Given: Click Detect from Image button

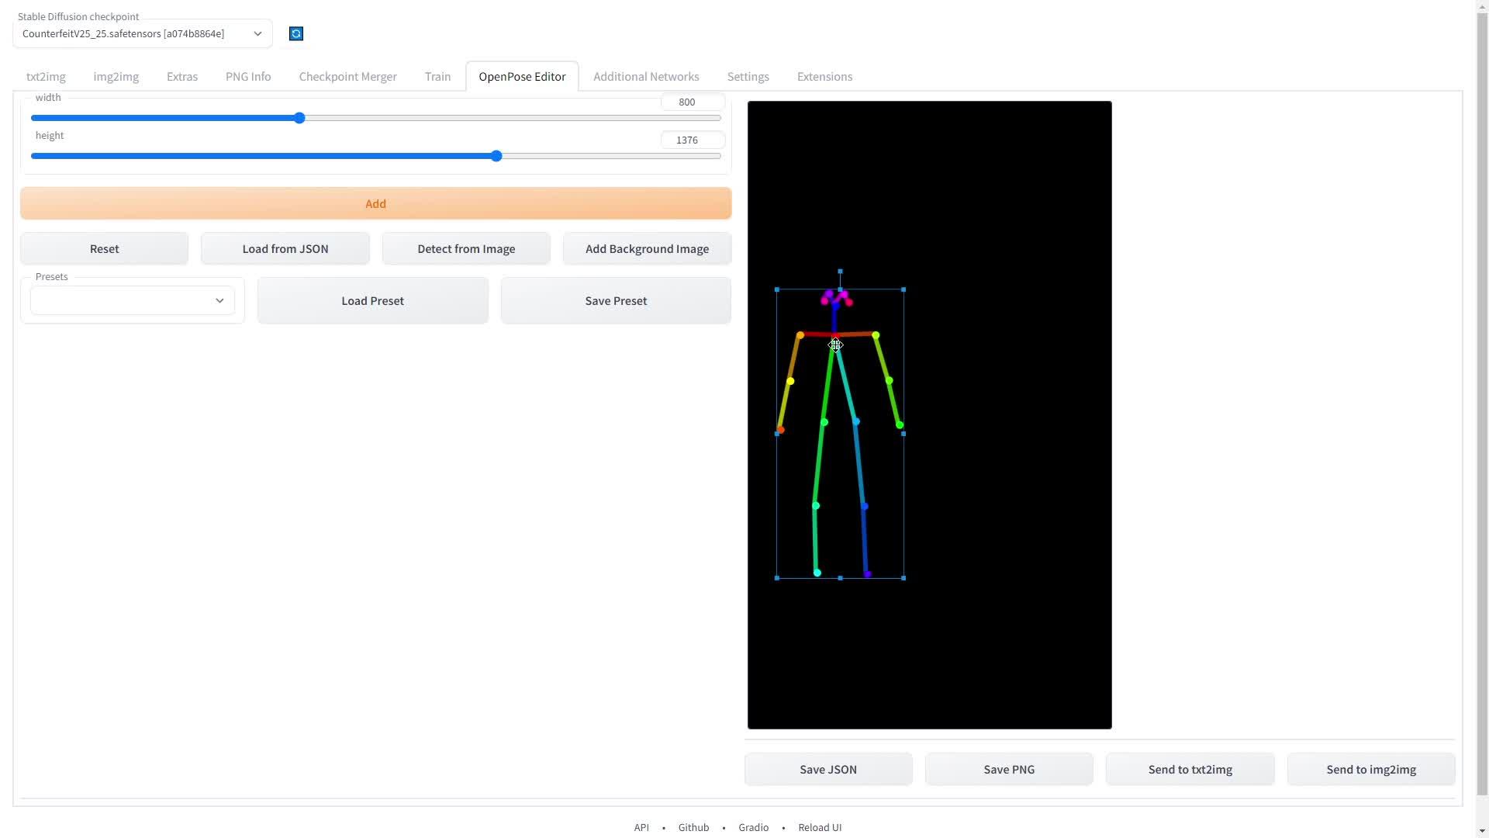Looking at the screenshot, I should (466, 249).
